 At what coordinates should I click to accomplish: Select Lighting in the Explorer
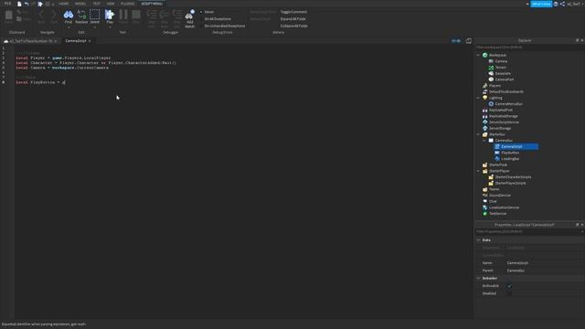click(495, 98)
